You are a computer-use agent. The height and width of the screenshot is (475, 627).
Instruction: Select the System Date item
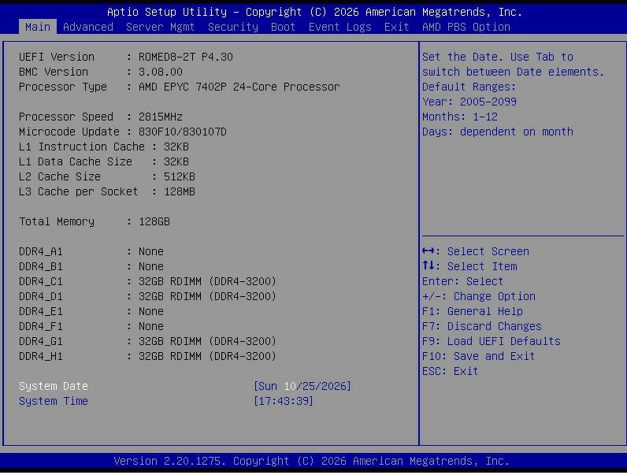click(54, 386)
